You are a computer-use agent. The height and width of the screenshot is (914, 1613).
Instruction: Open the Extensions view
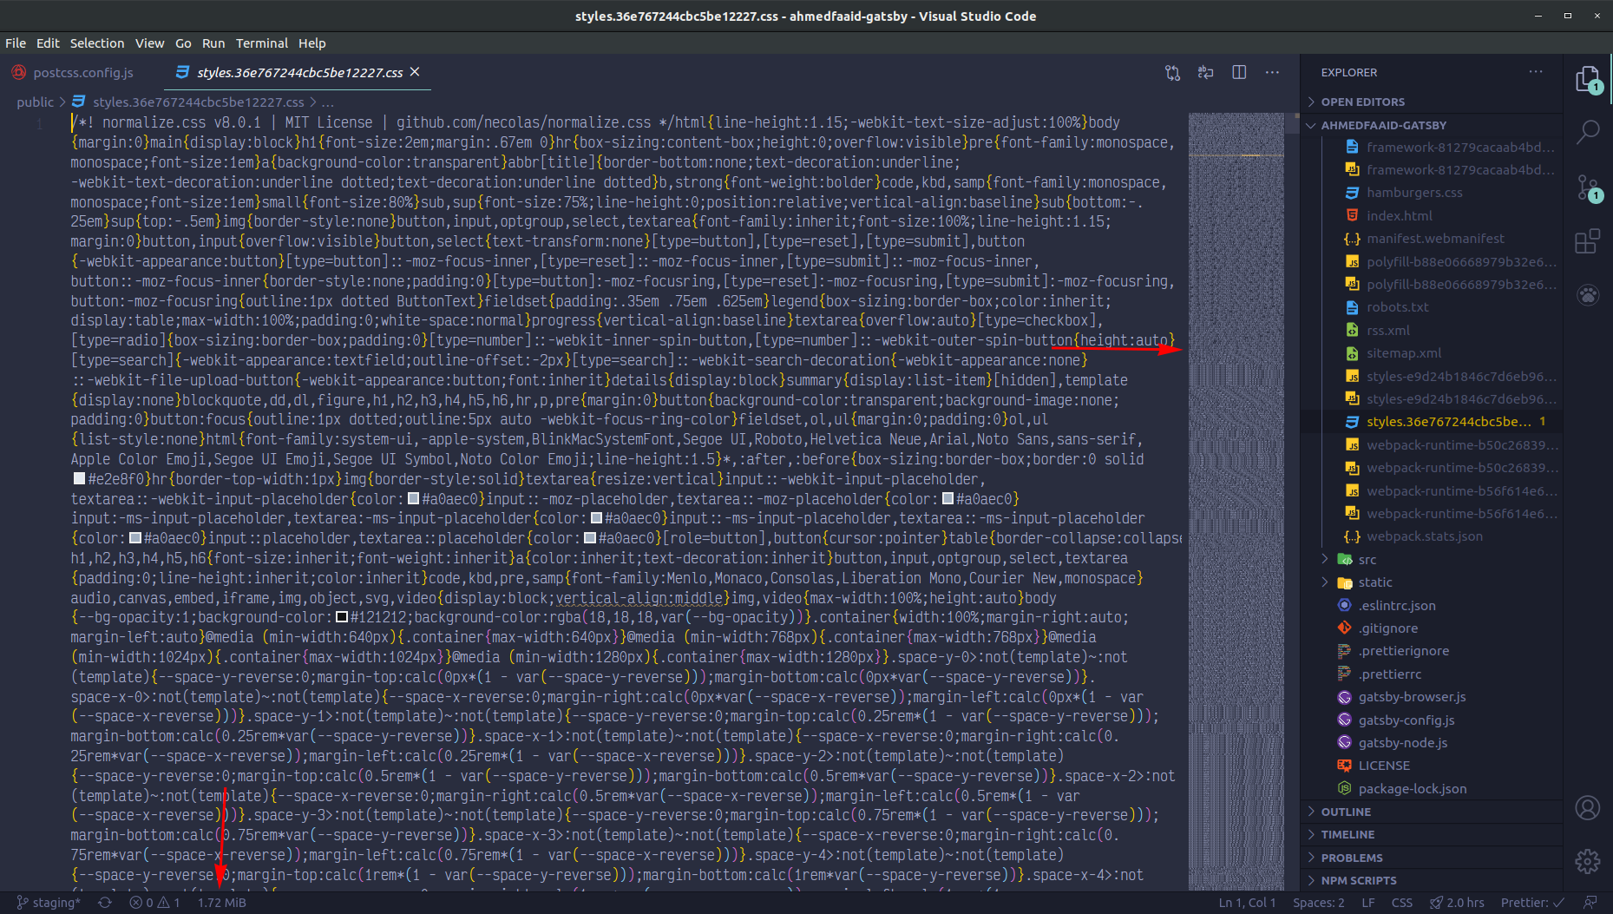pos(1587,241)
